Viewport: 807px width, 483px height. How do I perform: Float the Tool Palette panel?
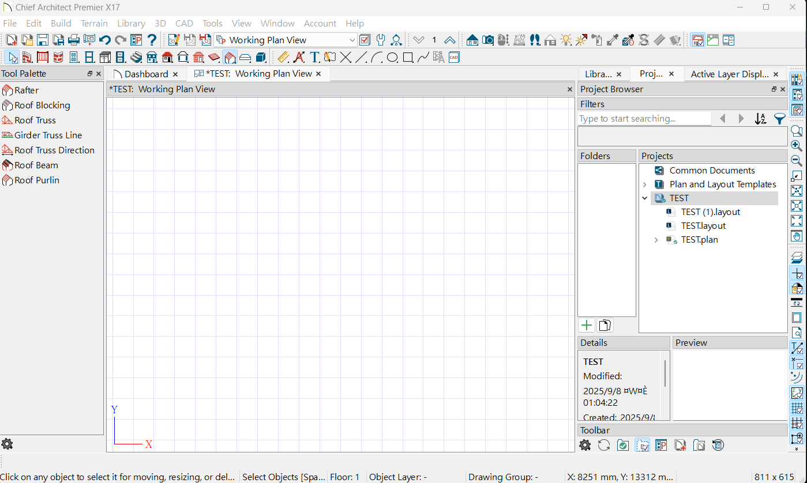coord(90,74)
